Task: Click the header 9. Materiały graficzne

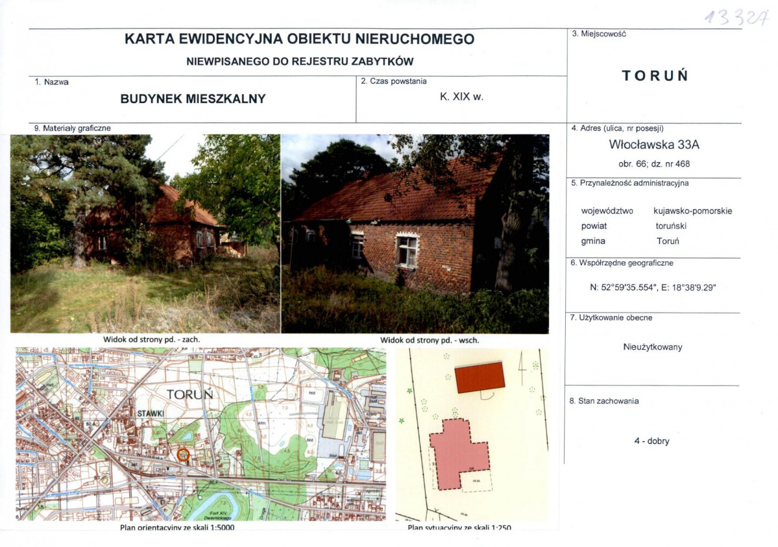Action: (x=73, y=128)
